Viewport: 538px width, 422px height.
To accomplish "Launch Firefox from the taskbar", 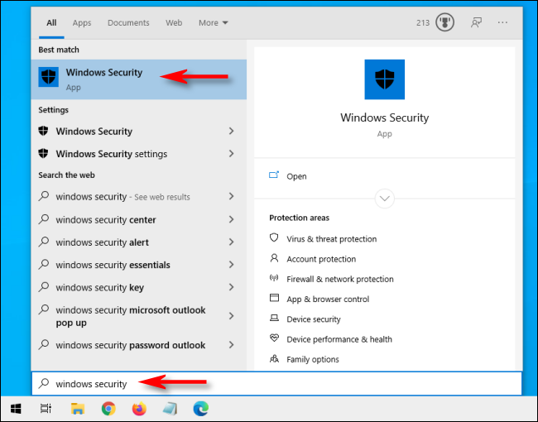I will point(138,408).
